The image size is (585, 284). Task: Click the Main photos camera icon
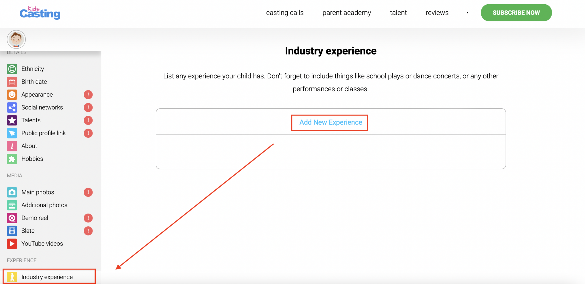pyautogui.click(x=12, y=192)
